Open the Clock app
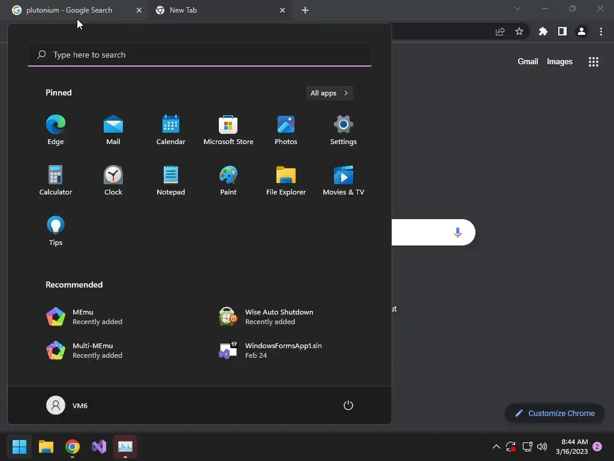614x461 pixels. (x=113, y=180)
